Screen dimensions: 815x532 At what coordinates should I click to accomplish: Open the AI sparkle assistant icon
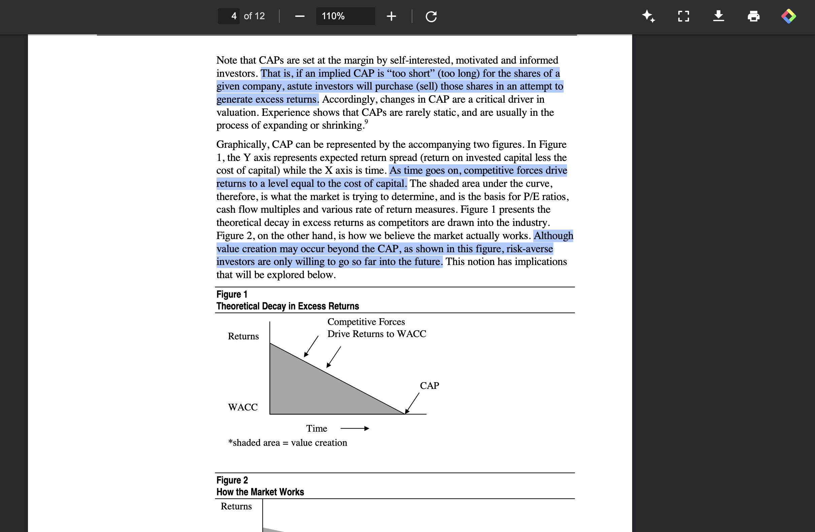pyautogui.click(x=648, y=16)
